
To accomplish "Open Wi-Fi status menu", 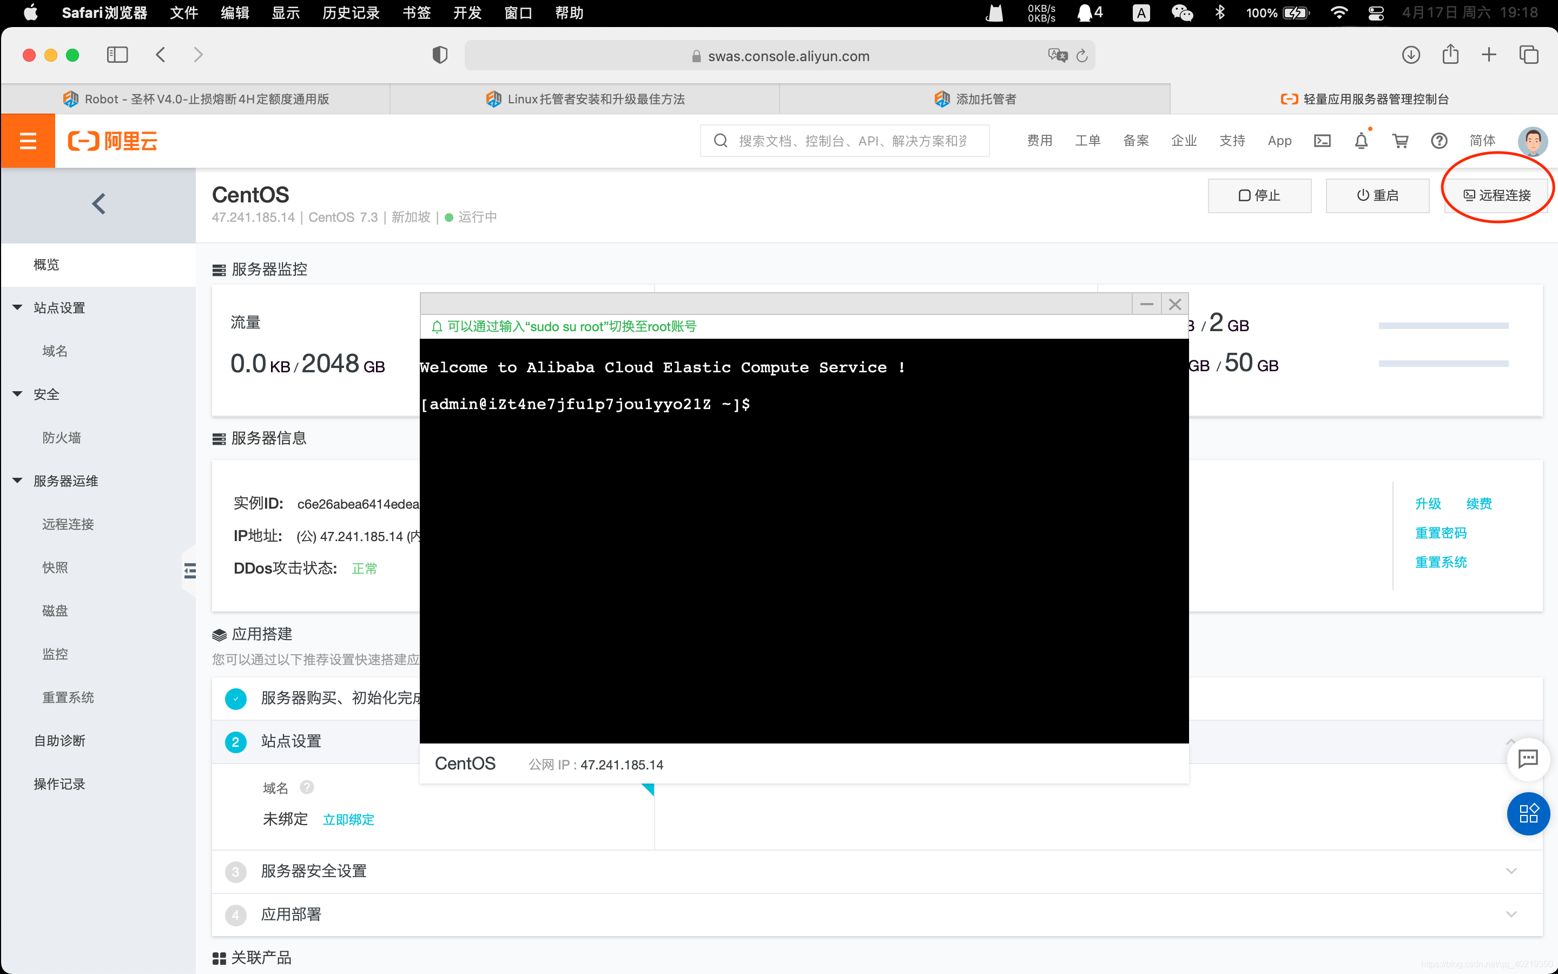I will (x=1339, y=13).
